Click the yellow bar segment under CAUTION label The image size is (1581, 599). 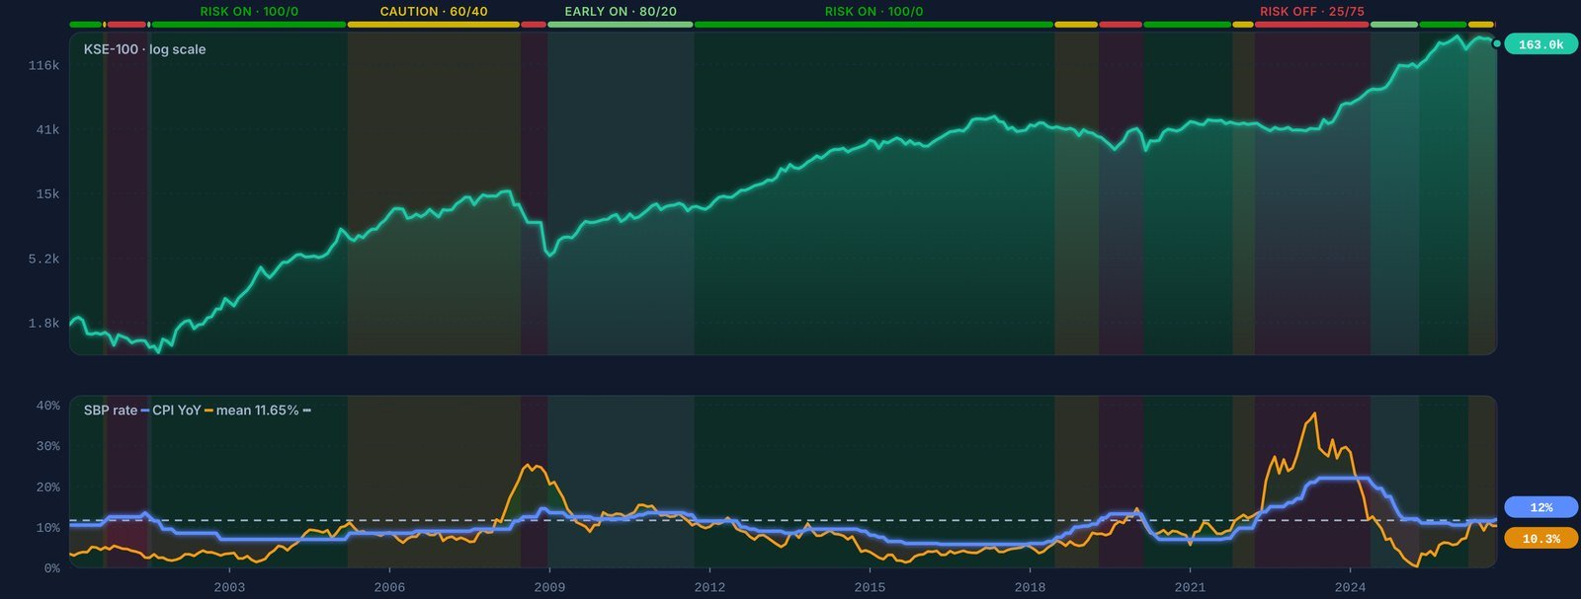pos(434,24)
